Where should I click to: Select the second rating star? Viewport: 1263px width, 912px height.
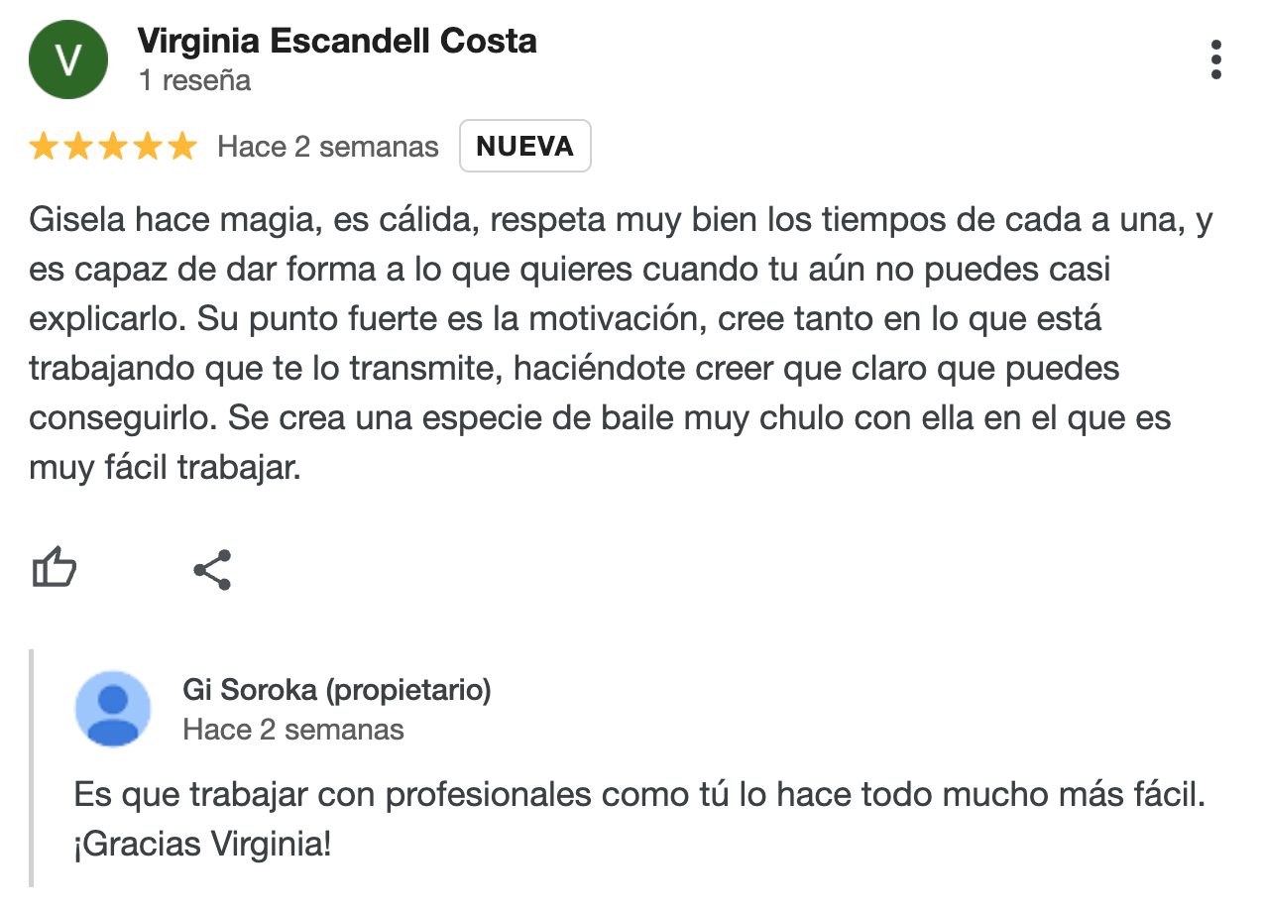point(78,147)
